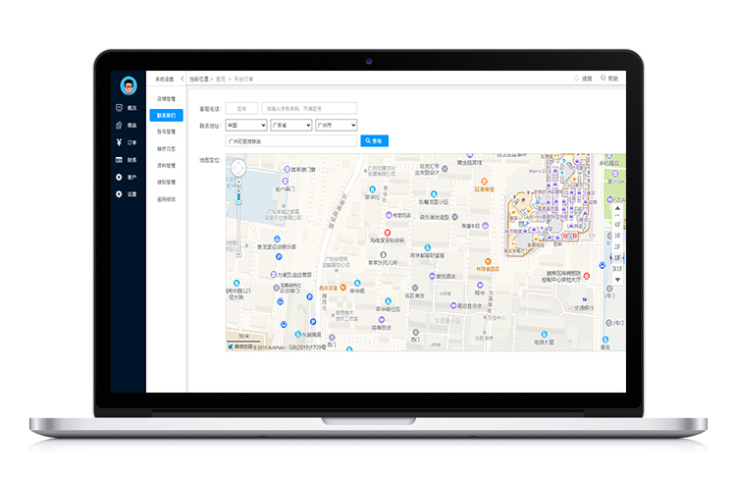
Task: Select 密码修改 in the submenu
Action: 166,199
